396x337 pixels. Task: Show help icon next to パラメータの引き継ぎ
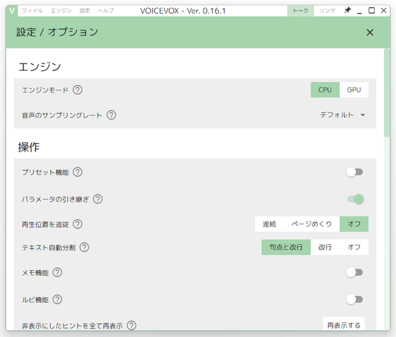coord(97,199)
